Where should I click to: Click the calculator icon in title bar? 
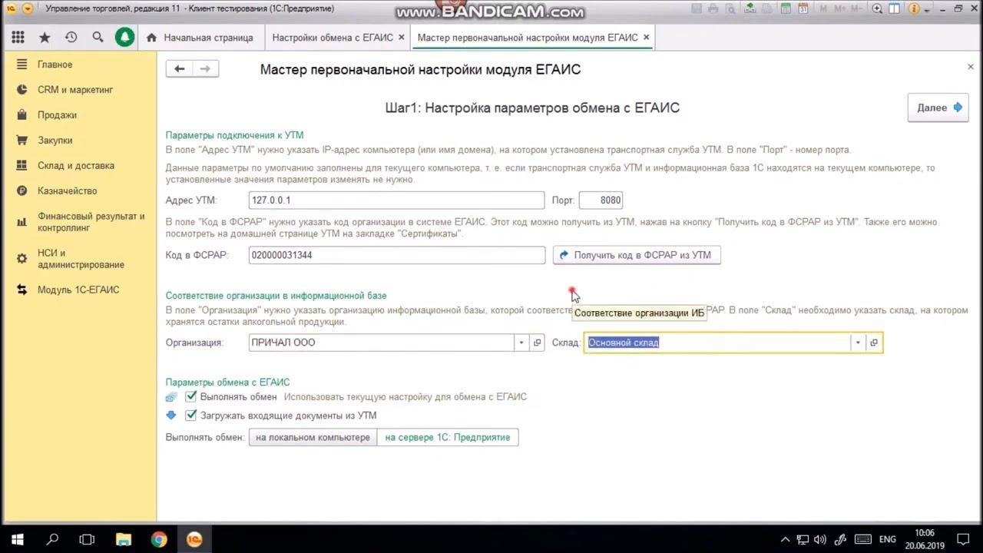[786, 9]
